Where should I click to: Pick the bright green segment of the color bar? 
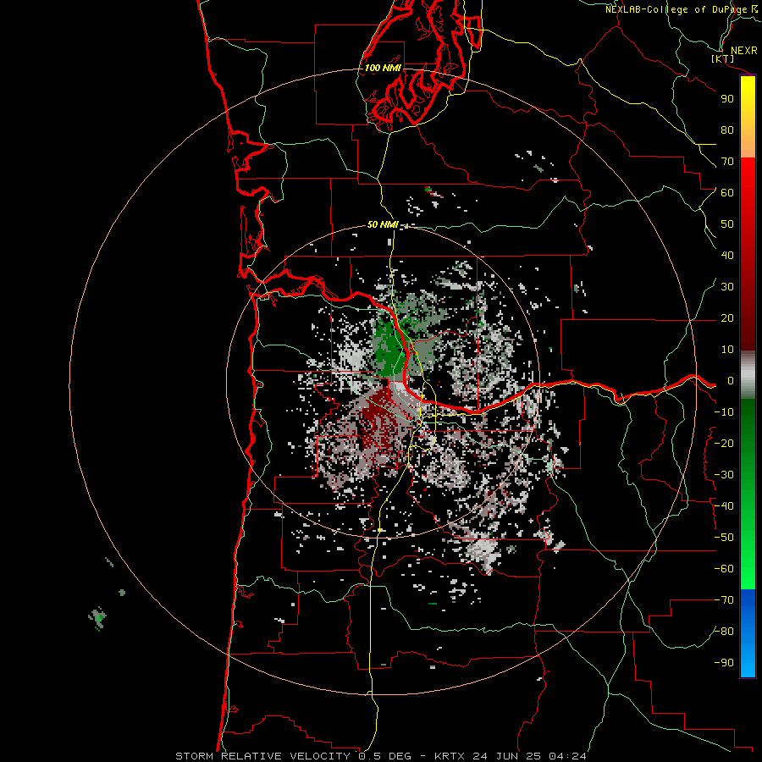pyautogui.click(x=748, y=559)
